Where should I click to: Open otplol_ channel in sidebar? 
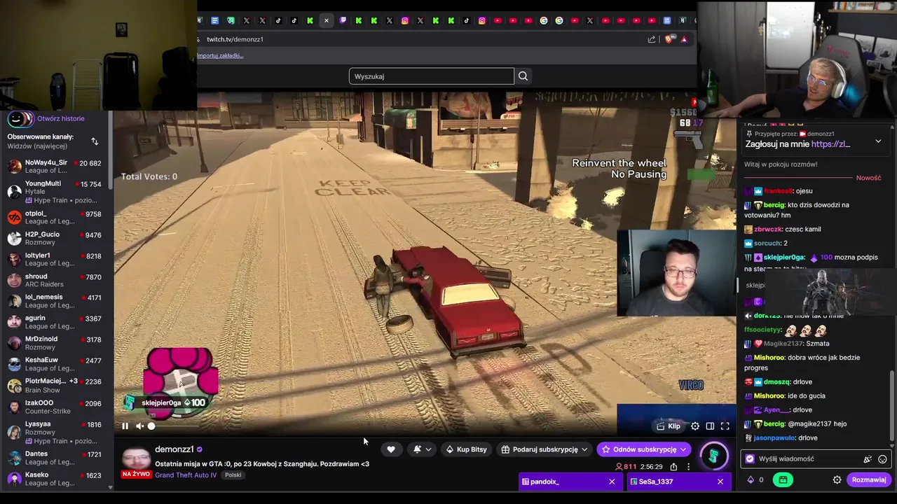(56, 217)
